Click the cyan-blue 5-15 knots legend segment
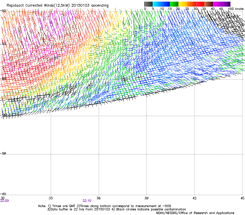The width and height of the screenshot is (245, 215). (161, 4)
